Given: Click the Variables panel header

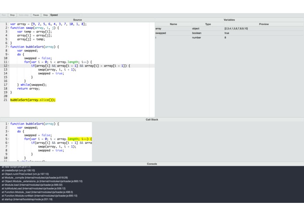Looking at the screenshot, I should (x=229, y=20).
